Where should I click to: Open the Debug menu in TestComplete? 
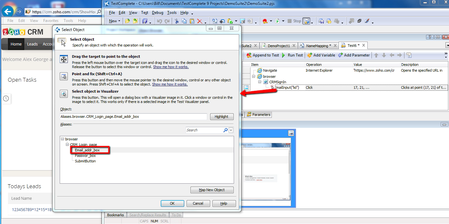click(158, 13)
